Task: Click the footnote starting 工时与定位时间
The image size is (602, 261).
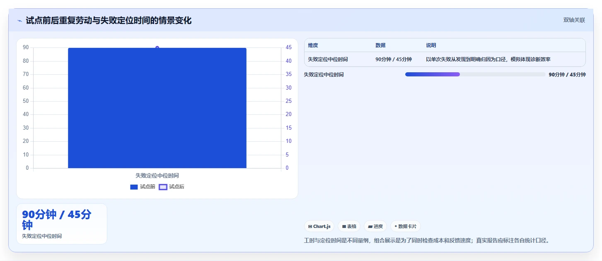Action: [x=427, y=240]
